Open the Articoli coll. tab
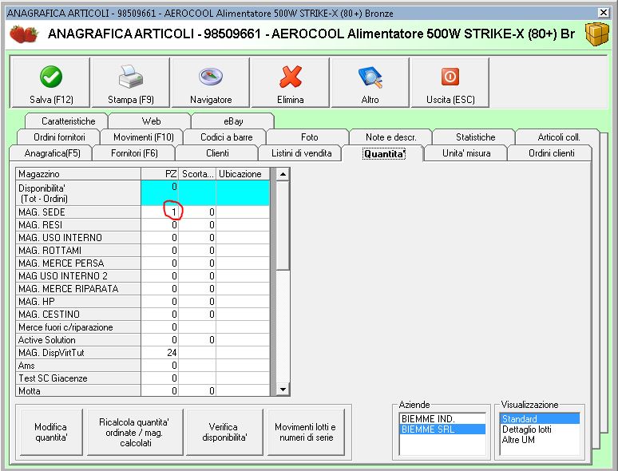Screen dimensions: 618x471 click(x=559, y=137)
